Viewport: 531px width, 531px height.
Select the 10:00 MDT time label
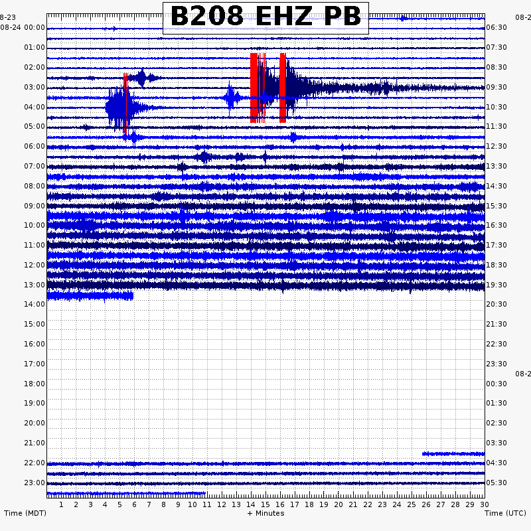coord(35,225)
